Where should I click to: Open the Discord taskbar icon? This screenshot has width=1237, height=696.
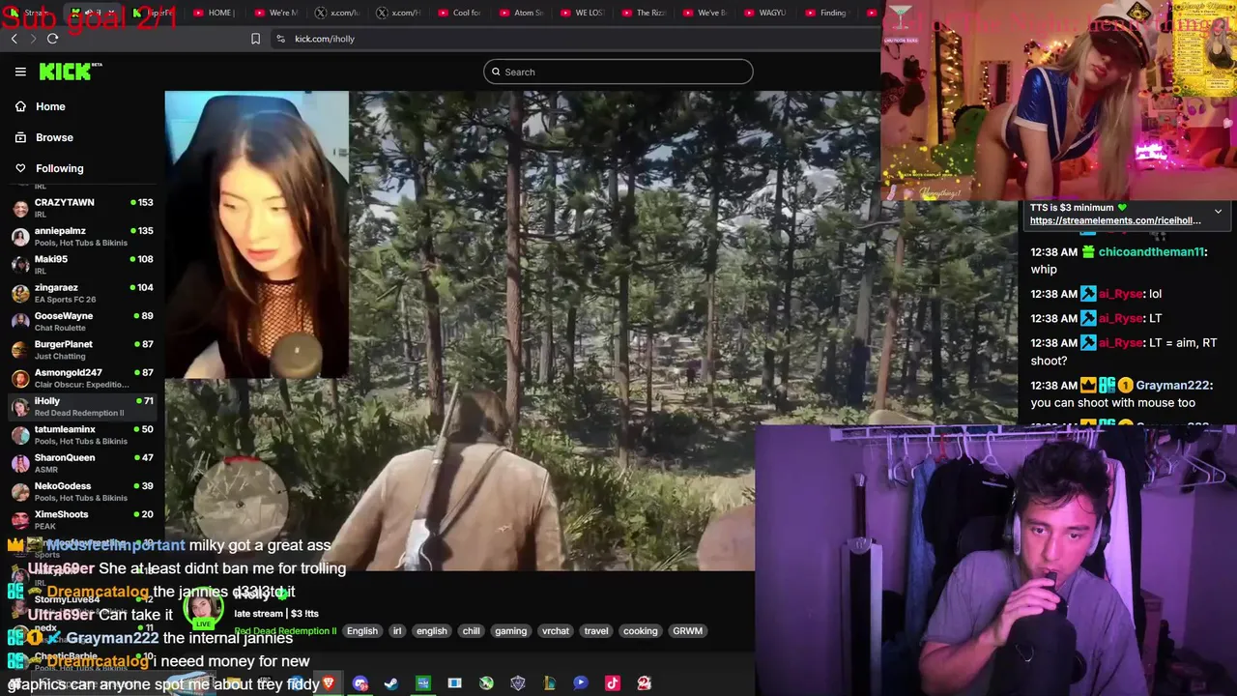360,683
